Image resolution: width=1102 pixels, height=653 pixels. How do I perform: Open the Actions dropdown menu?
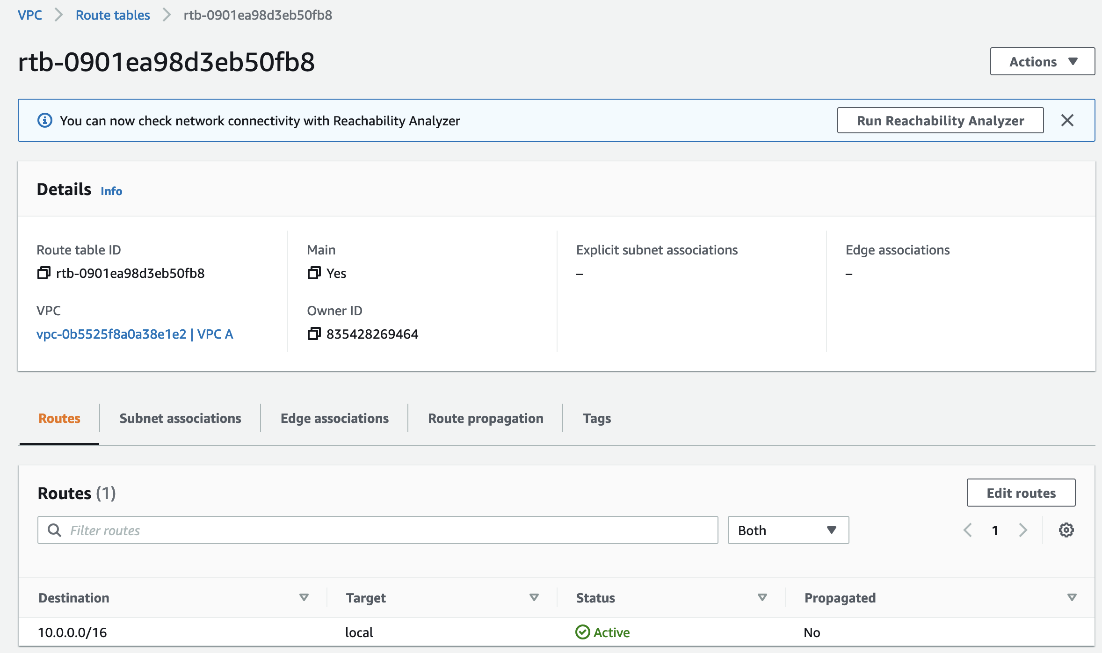[1042, 62]
